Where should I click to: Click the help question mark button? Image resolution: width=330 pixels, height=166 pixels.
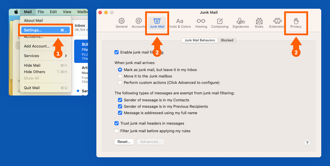tap(307, 143)
